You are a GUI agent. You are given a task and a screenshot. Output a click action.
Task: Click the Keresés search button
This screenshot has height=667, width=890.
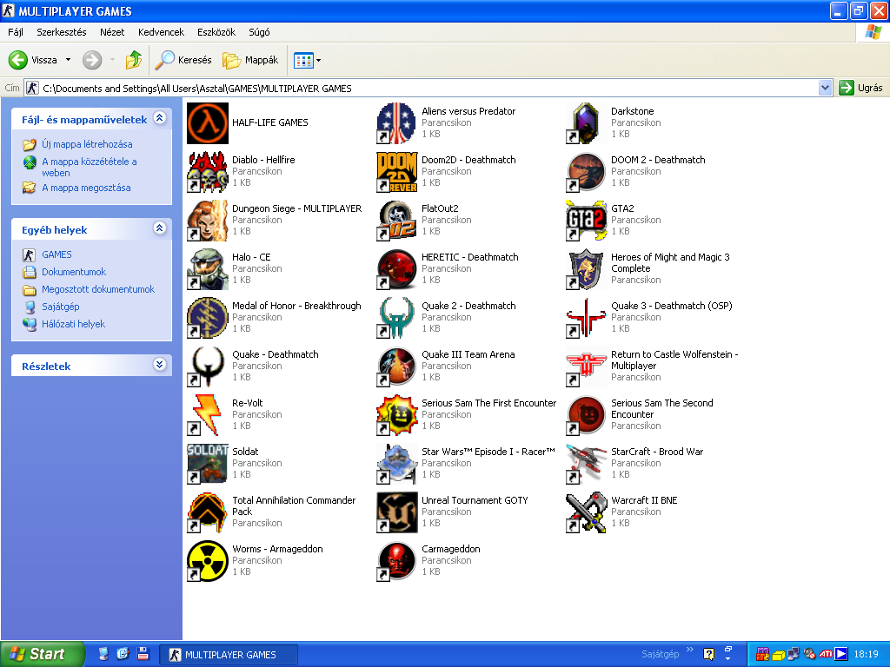click(183, 60)
